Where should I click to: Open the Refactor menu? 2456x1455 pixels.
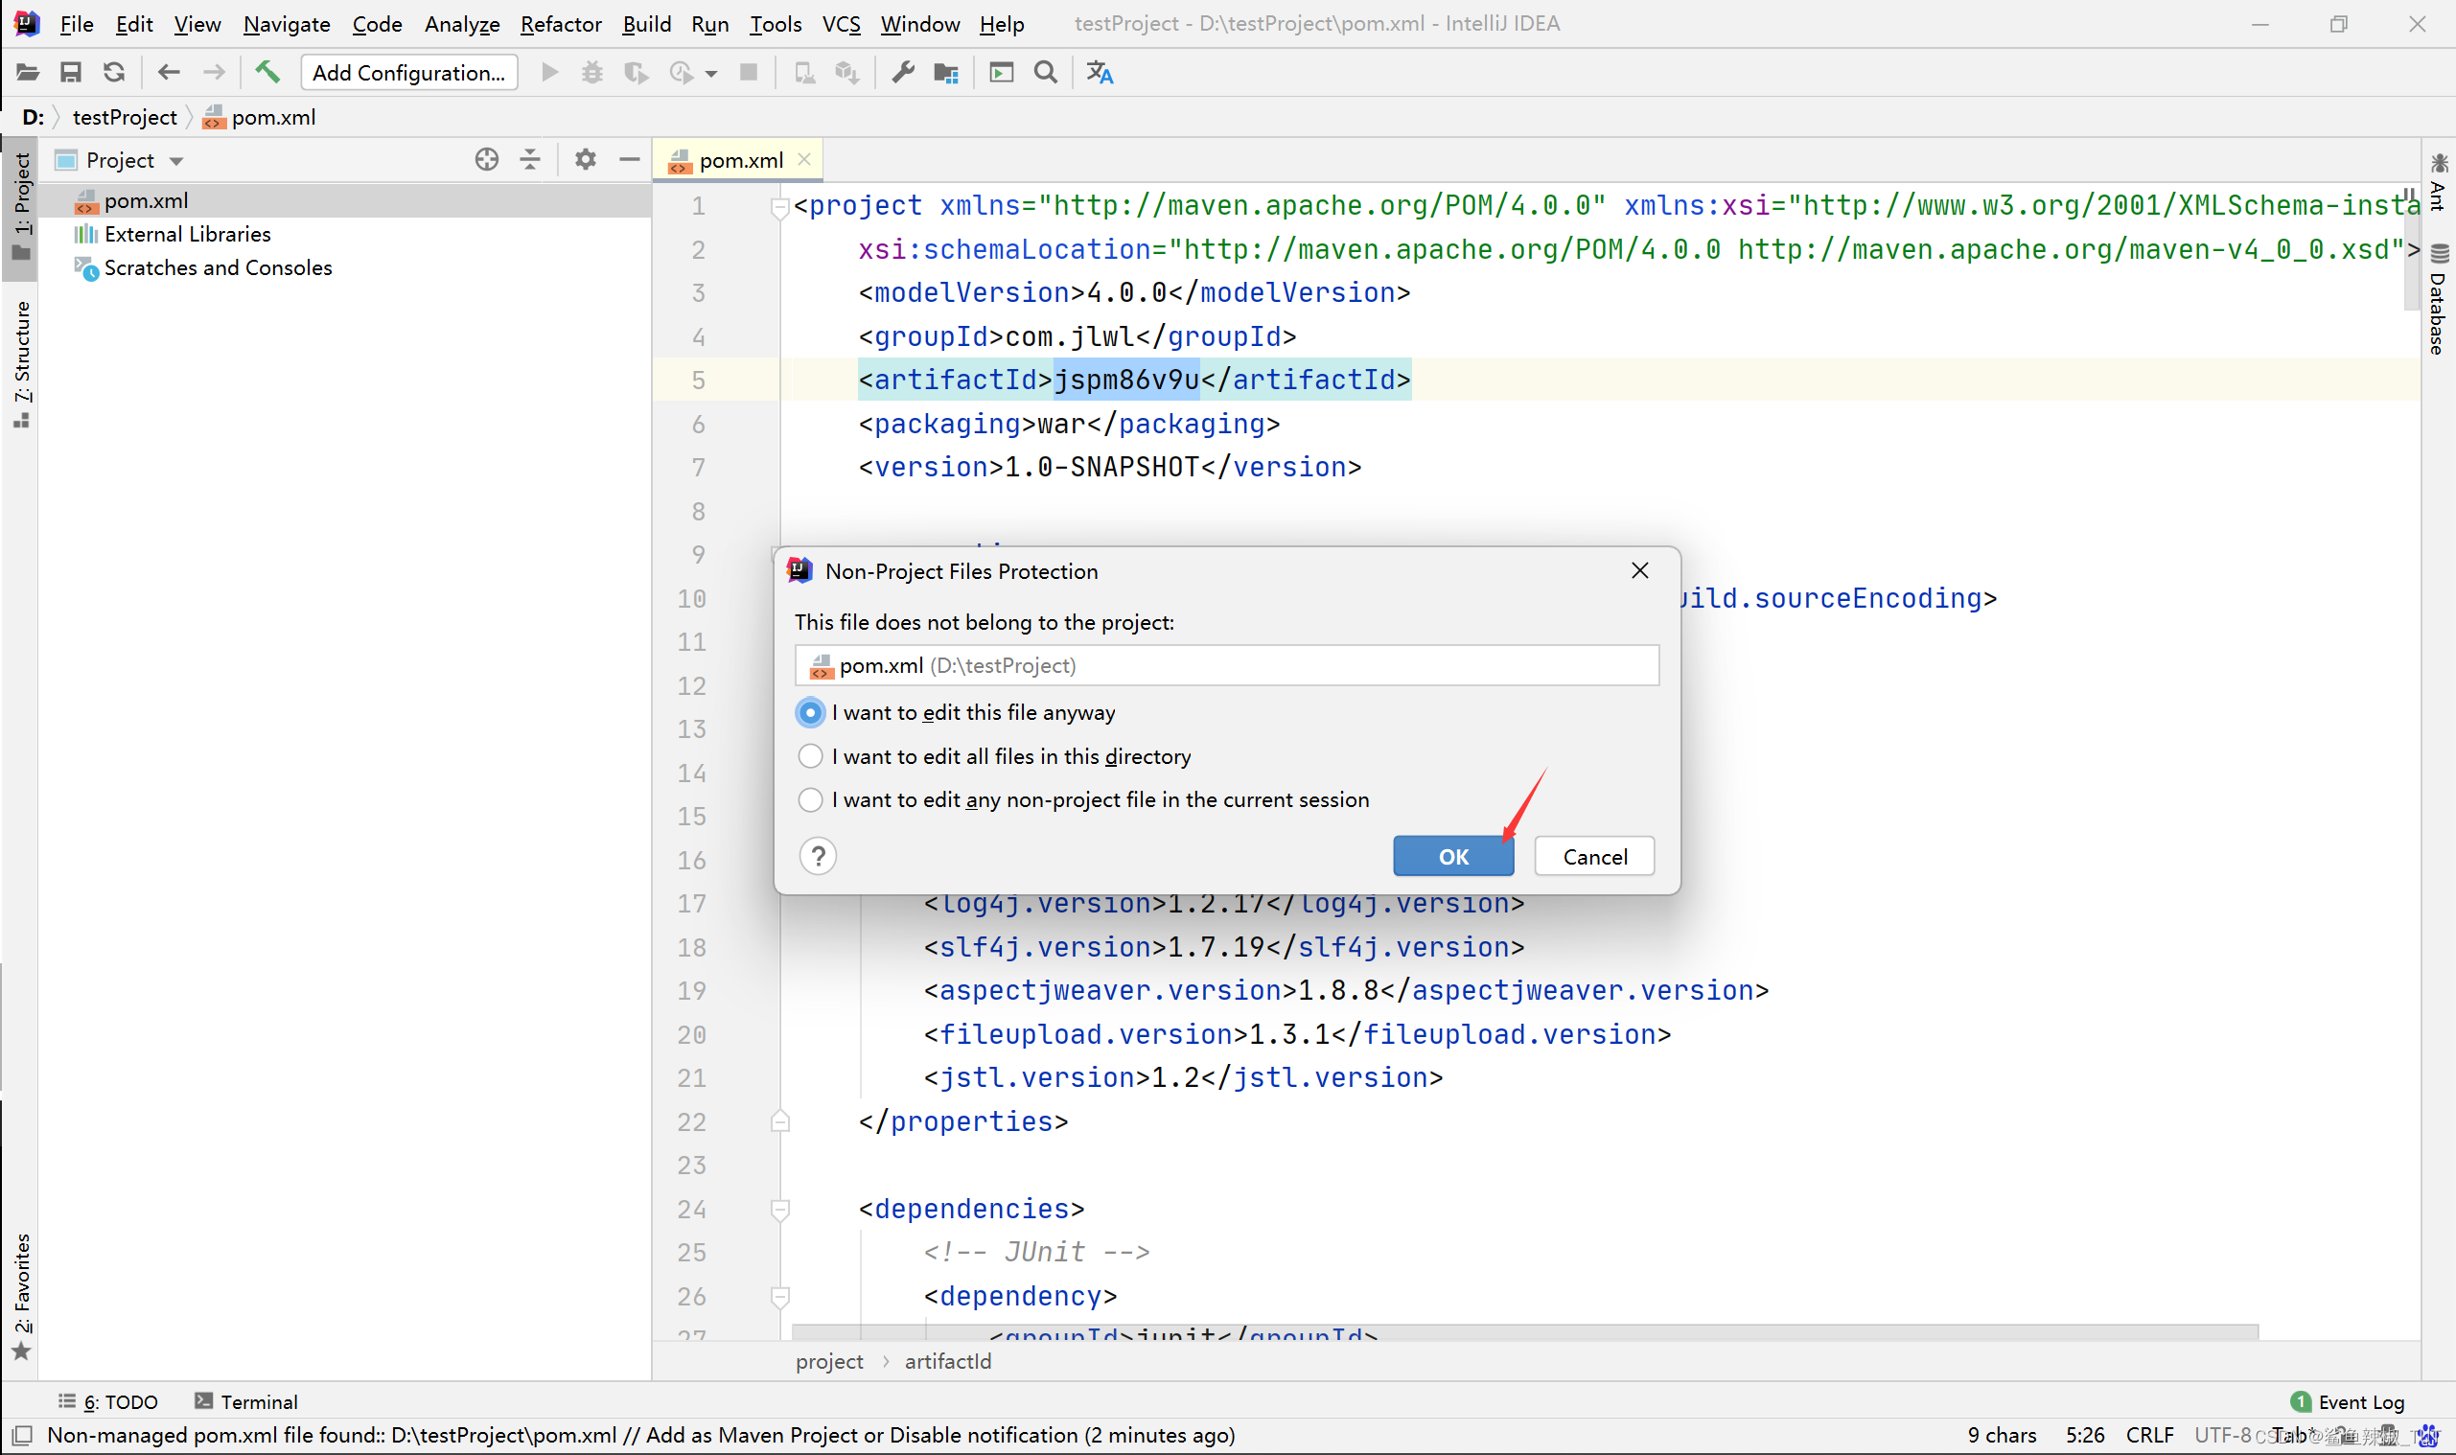[560, 24]
